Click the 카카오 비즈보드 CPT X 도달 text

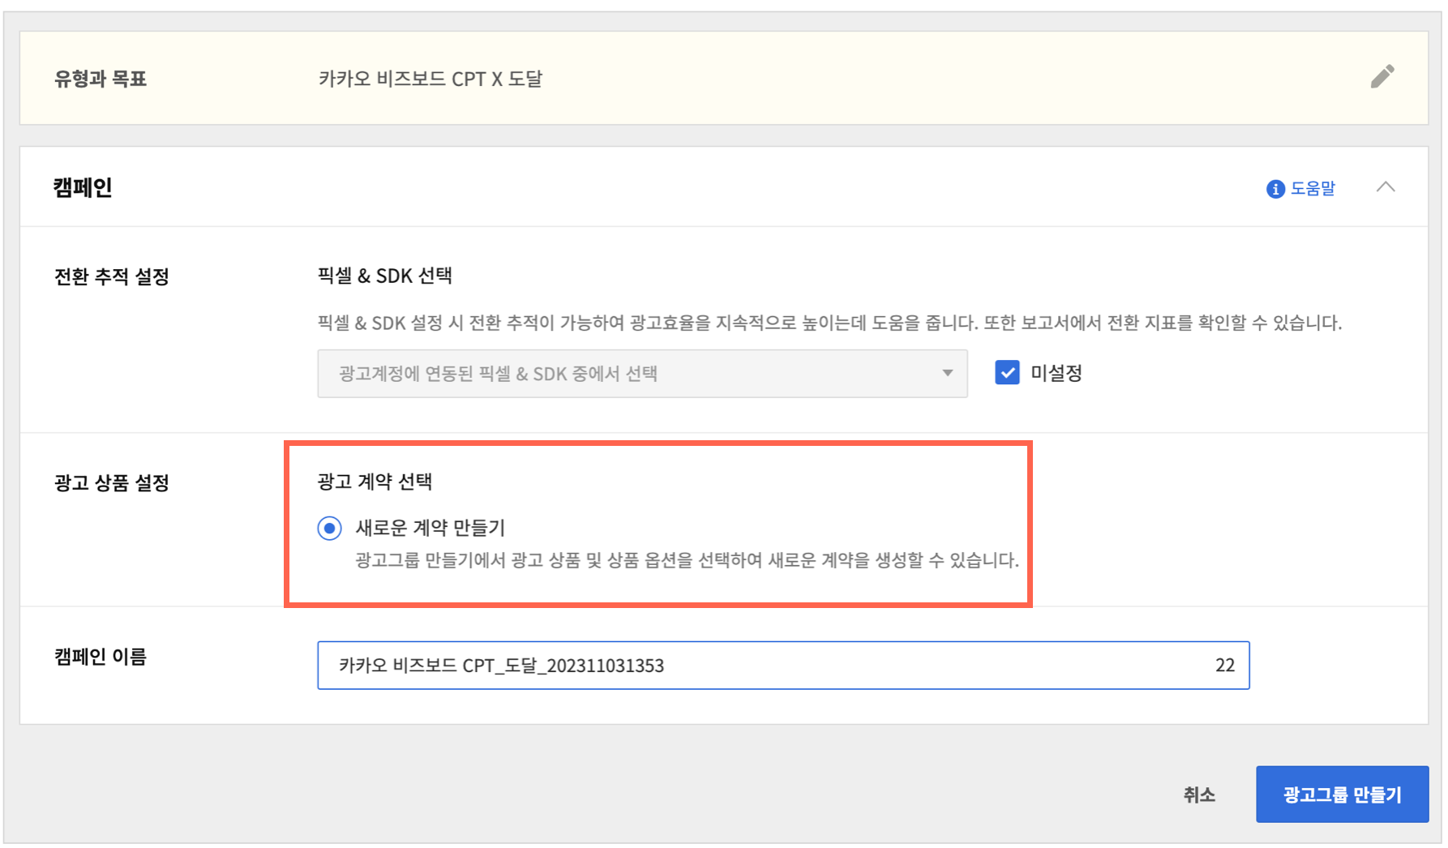pos(430,79)
